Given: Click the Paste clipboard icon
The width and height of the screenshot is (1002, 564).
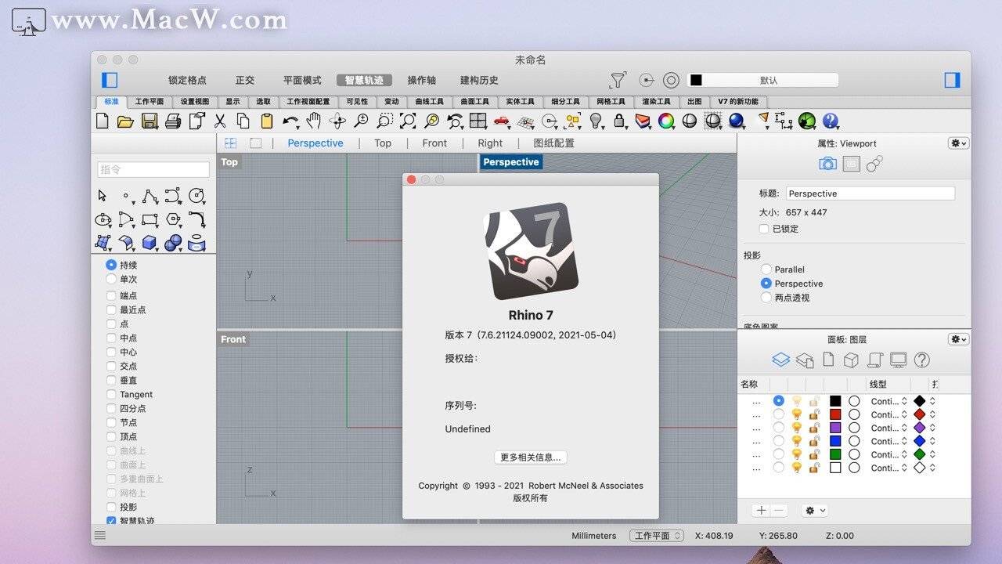Looking at the screenshot, I should (x=267, y=121).
